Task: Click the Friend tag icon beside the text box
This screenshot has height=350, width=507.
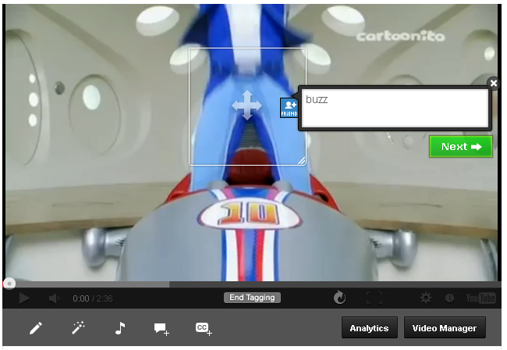Action: [x=289, y=109]
